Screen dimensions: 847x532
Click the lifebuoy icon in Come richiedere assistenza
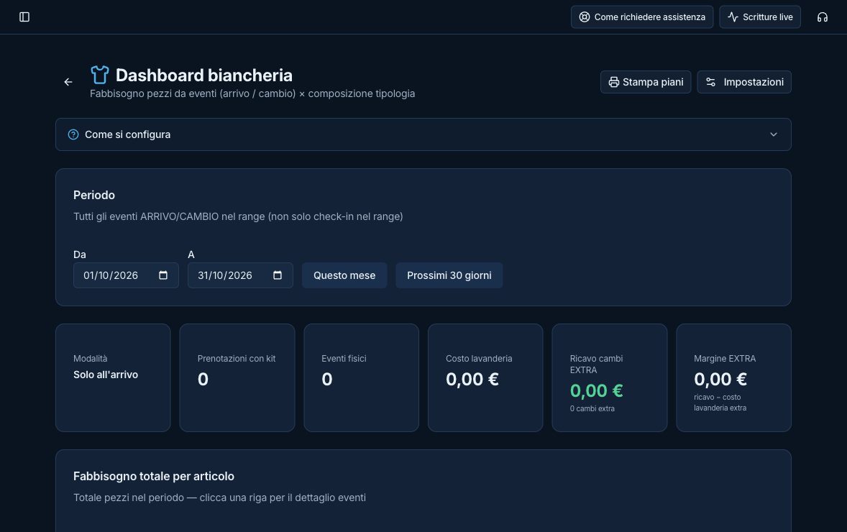pos(585,17)
